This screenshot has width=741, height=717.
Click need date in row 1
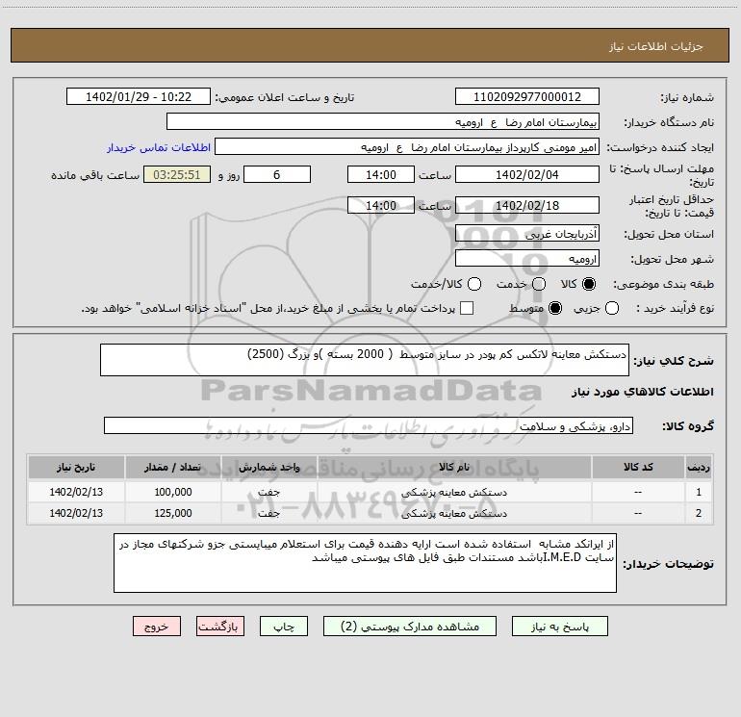coord(76,492)
